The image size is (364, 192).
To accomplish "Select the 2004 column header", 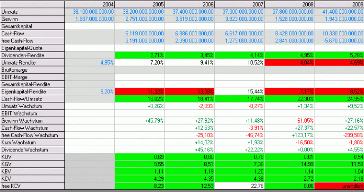I will click(90, 4).
